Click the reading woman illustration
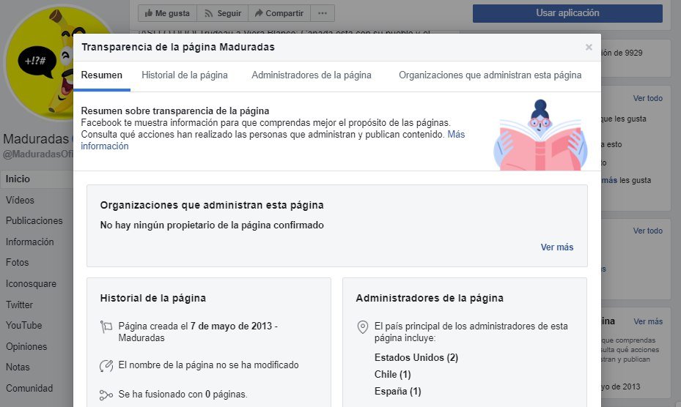The image size is (681, 407). (x=541, y=135)
